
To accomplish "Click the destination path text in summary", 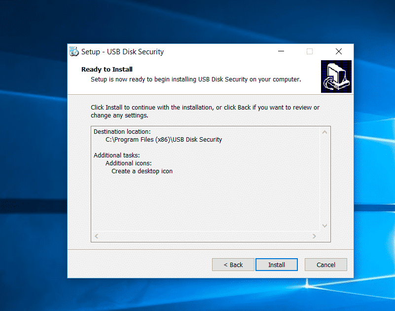I will tap(164, 140).
